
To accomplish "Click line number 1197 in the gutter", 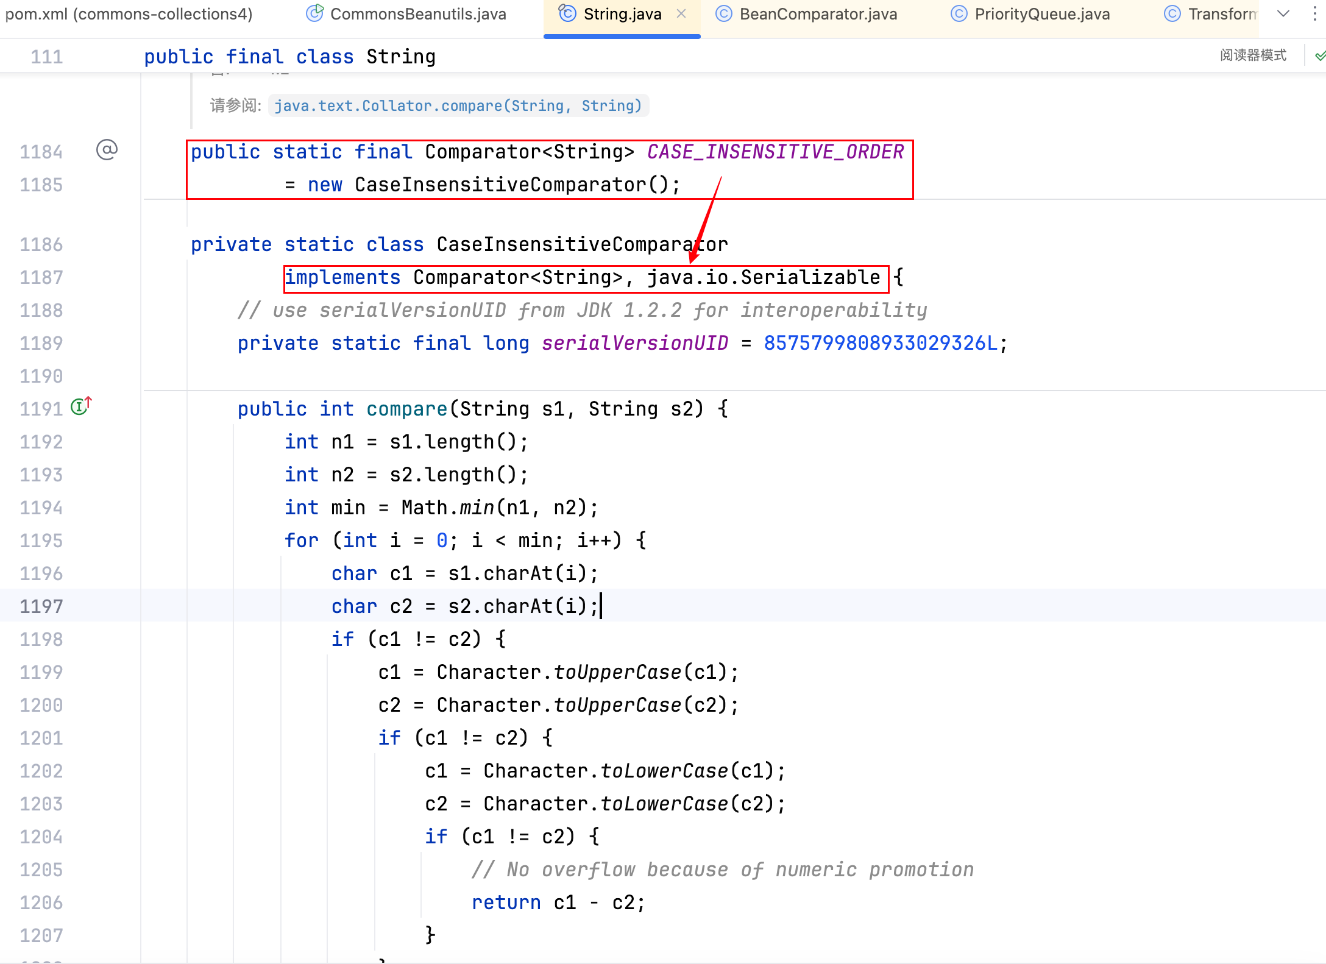I will click(41, 606).
